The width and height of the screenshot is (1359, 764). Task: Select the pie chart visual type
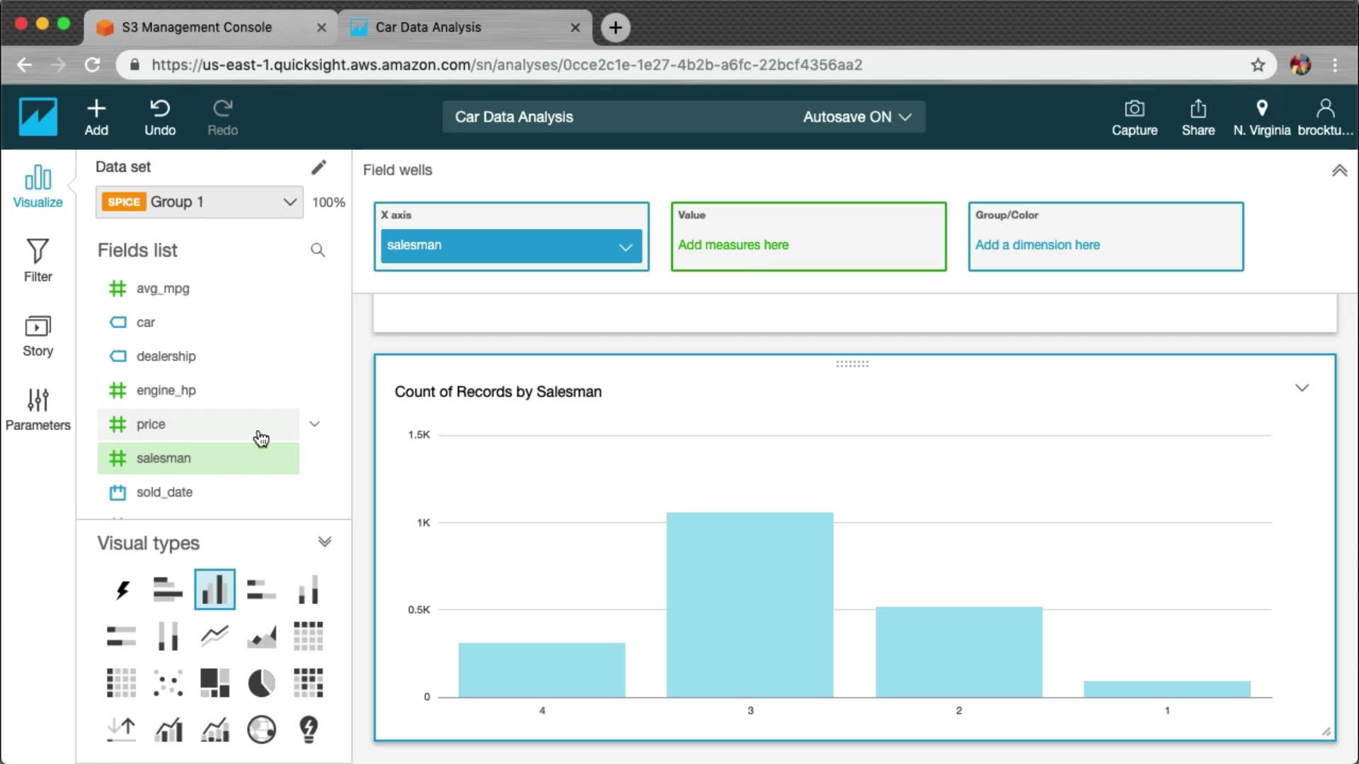point(261,683)
